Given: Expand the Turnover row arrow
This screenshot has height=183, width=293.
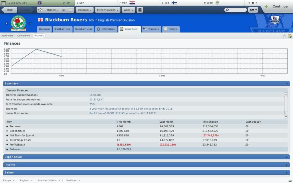Looking at the screenshot, I should click(7, 126).
